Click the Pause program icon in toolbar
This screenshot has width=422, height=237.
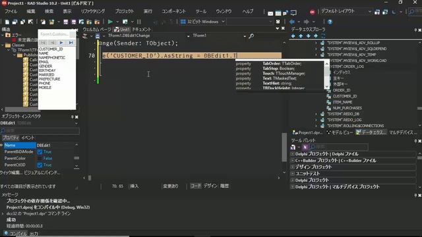click(139, 22)
